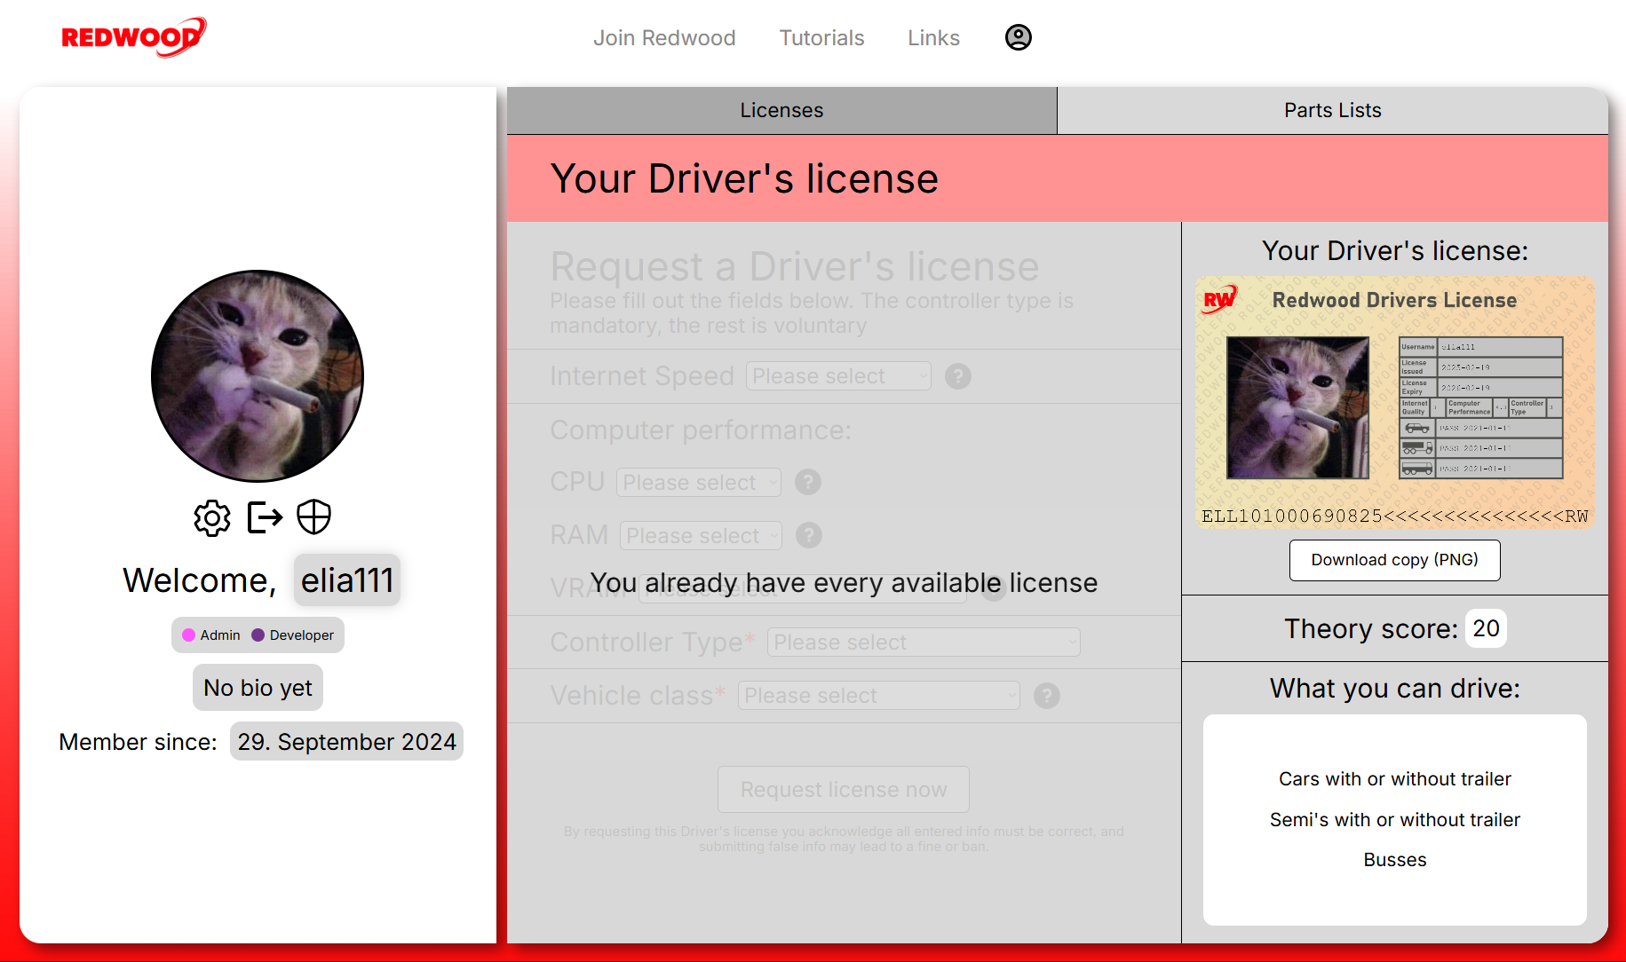
Task: Expand the Internet Speed dropdown
Action: (838, 376)
